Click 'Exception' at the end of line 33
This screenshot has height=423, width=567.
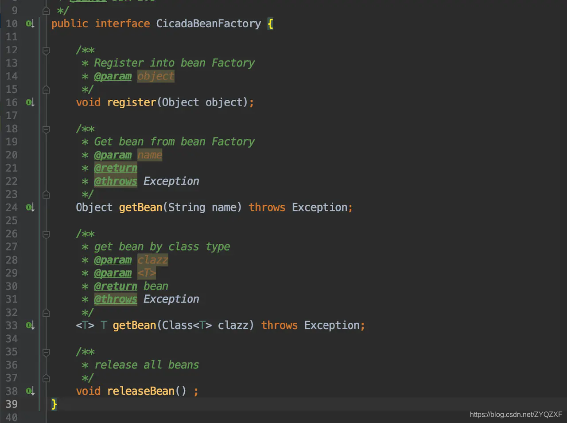(332, 325)
